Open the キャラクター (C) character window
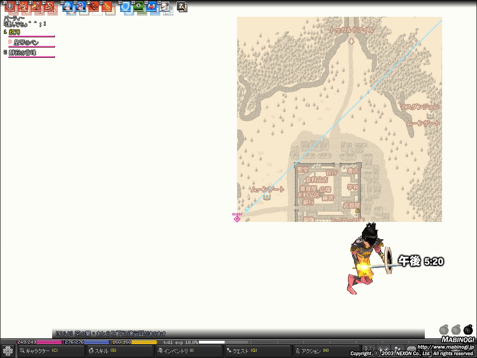This screenshot has width=477, height=358. pos(51,351)
